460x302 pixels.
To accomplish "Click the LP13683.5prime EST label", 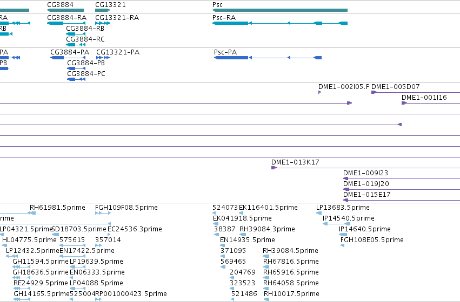I will click(x=343, y=208).
